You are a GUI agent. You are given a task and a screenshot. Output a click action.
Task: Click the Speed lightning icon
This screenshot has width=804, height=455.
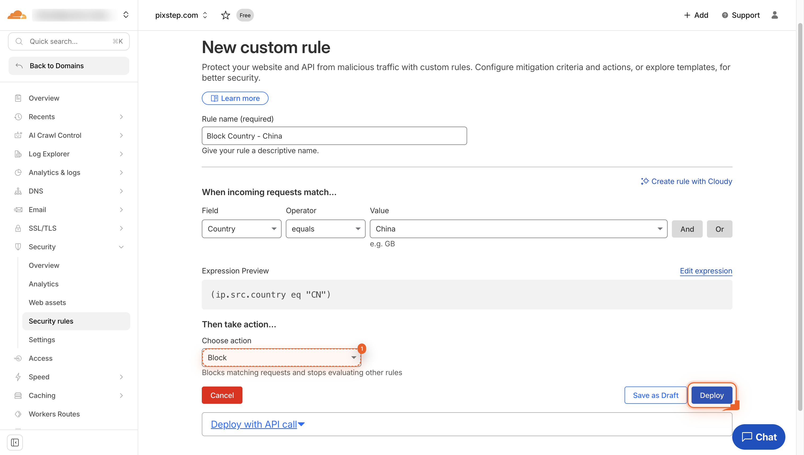[x=18, y=377]
